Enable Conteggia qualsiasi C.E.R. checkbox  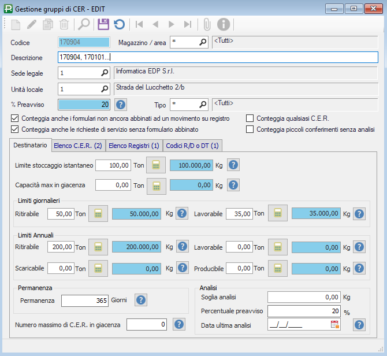[x=250, y=118]
